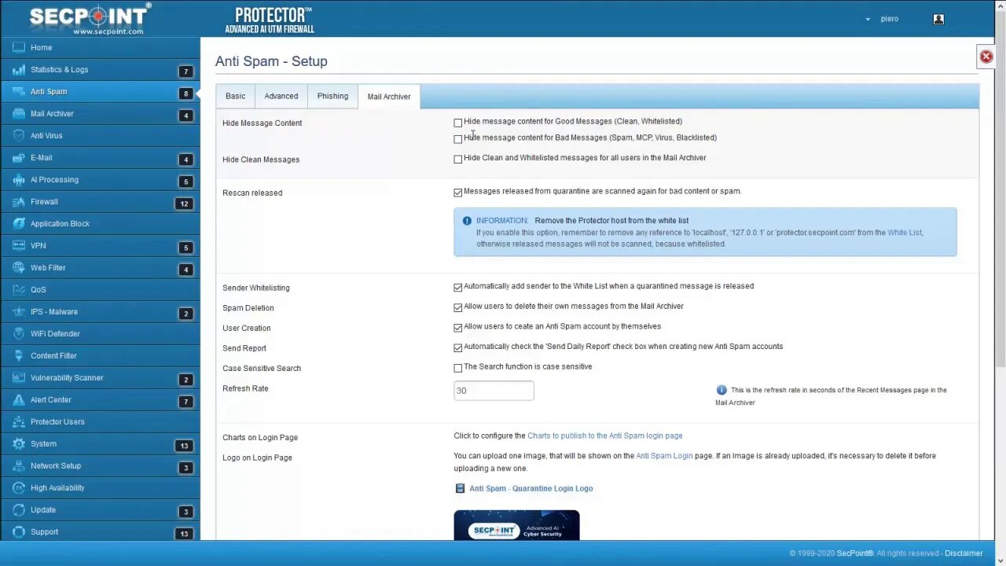The image size is (1006, 566).
Task: Click the Application Block icon
Action: tap(19, 223)
